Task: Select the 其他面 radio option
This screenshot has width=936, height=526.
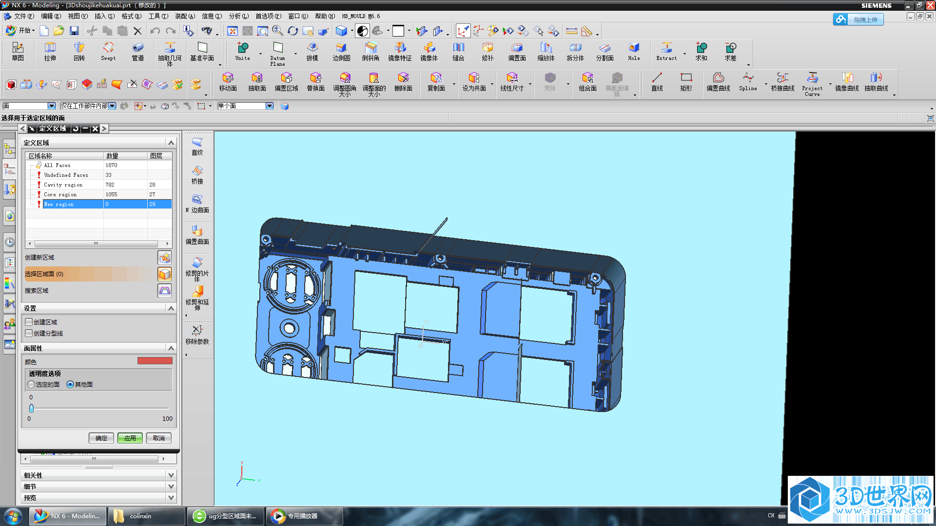Action: pyautogui.click(x=70, y=384)
